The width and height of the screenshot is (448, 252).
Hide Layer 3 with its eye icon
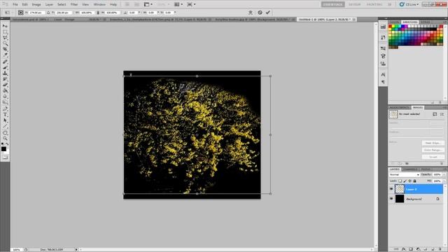point(391,189)
